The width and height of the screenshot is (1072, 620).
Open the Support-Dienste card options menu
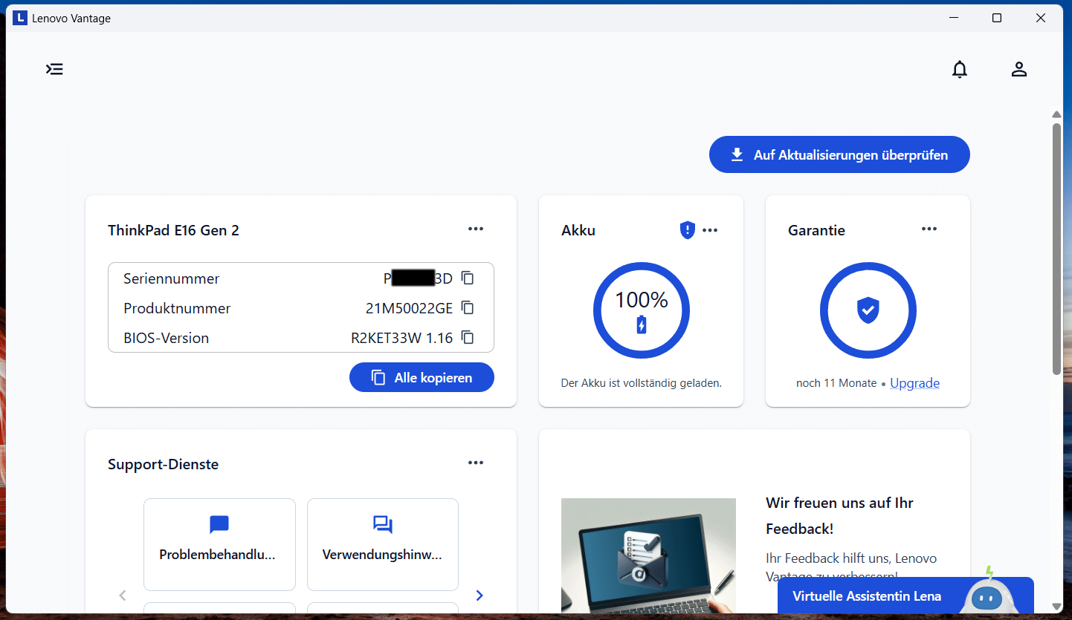(476, 463)
